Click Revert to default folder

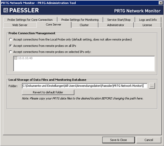[48, 92]
